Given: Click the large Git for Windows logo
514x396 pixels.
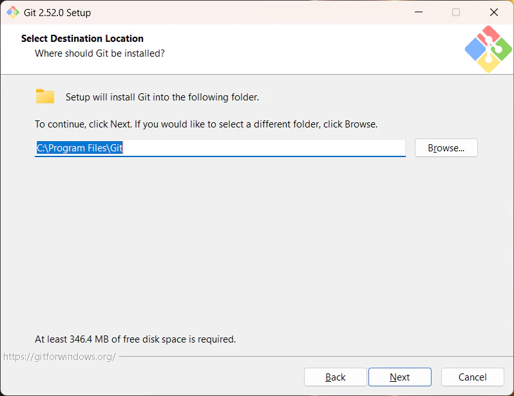Looking at the screenshot, I should click(488, 49).
